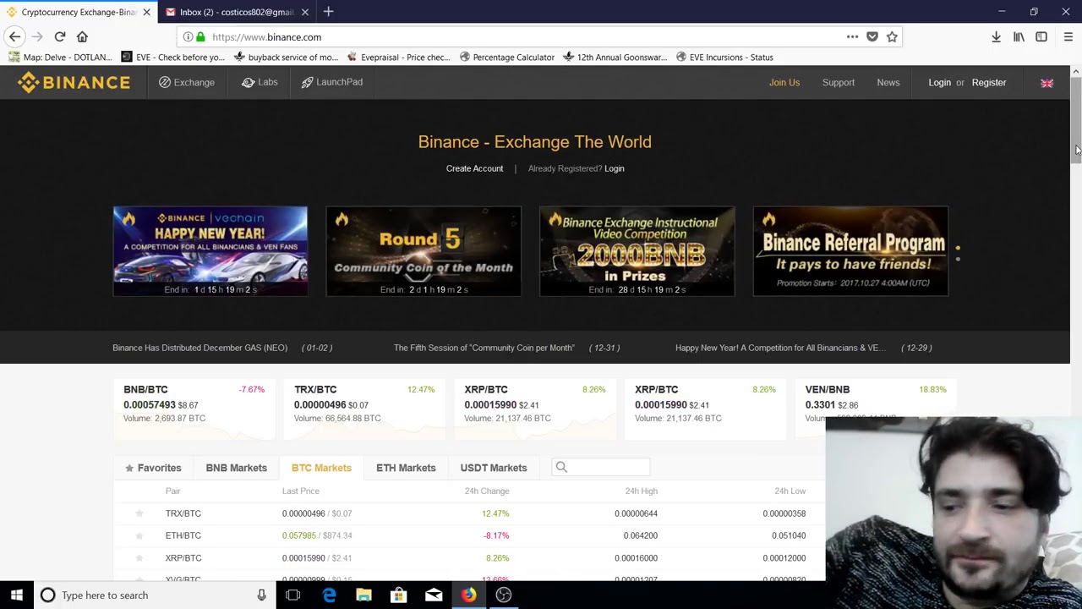Open the VeChain Happy New Year banner
The width and height of the screenshot is (1082, 609).
210,251
